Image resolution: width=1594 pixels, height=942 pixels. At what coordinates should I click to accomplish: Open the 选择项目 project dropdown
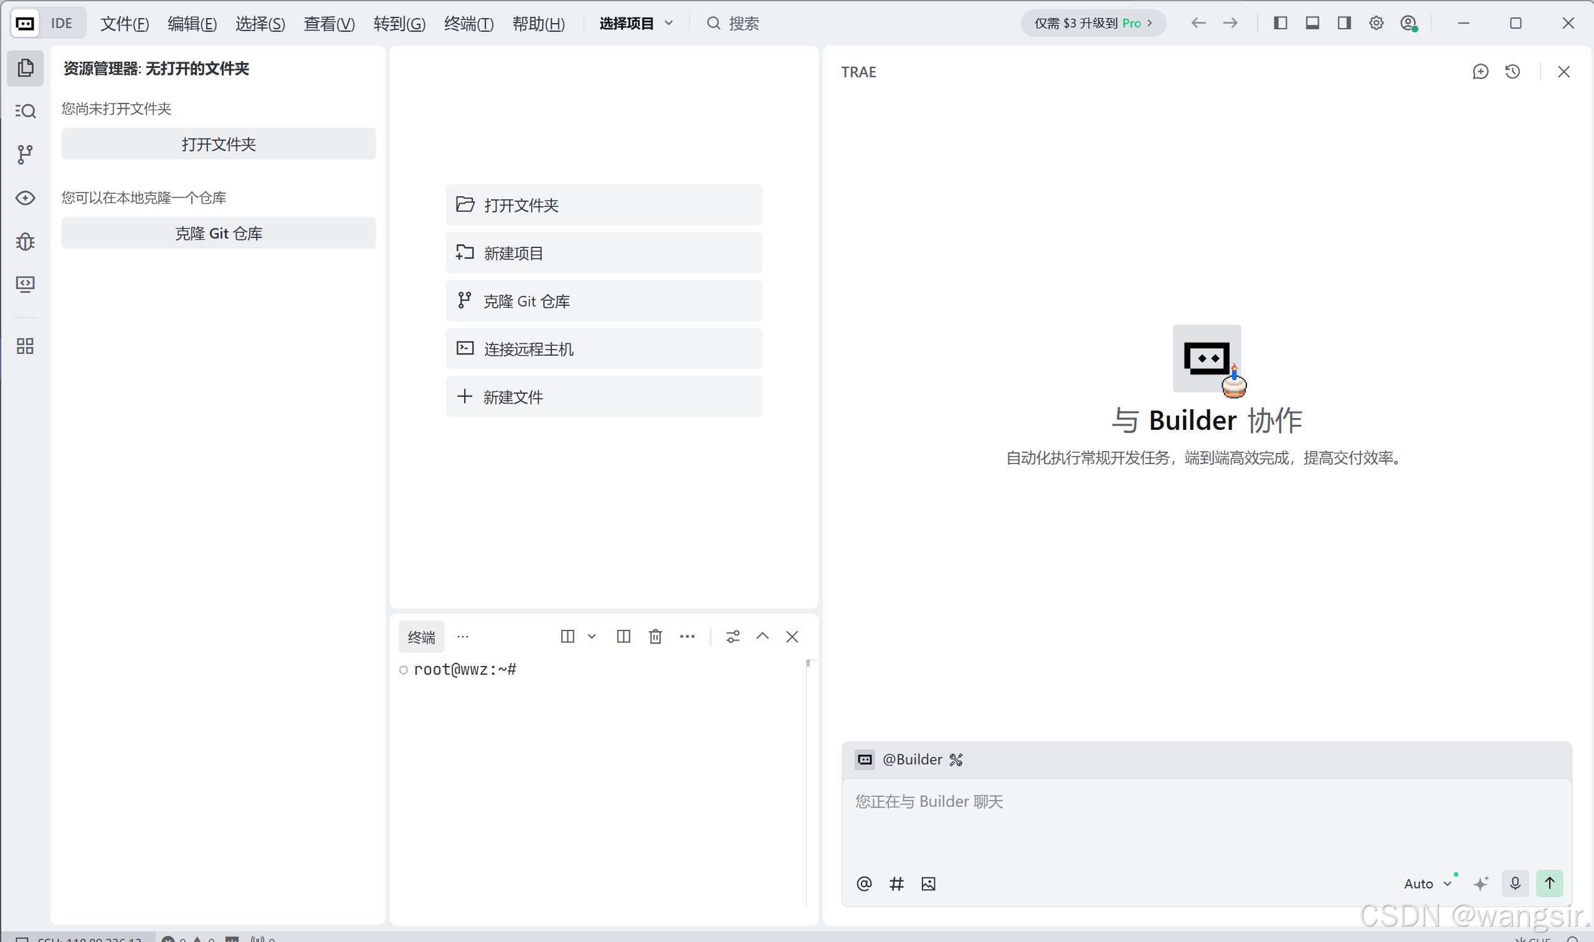coord(635,24)
